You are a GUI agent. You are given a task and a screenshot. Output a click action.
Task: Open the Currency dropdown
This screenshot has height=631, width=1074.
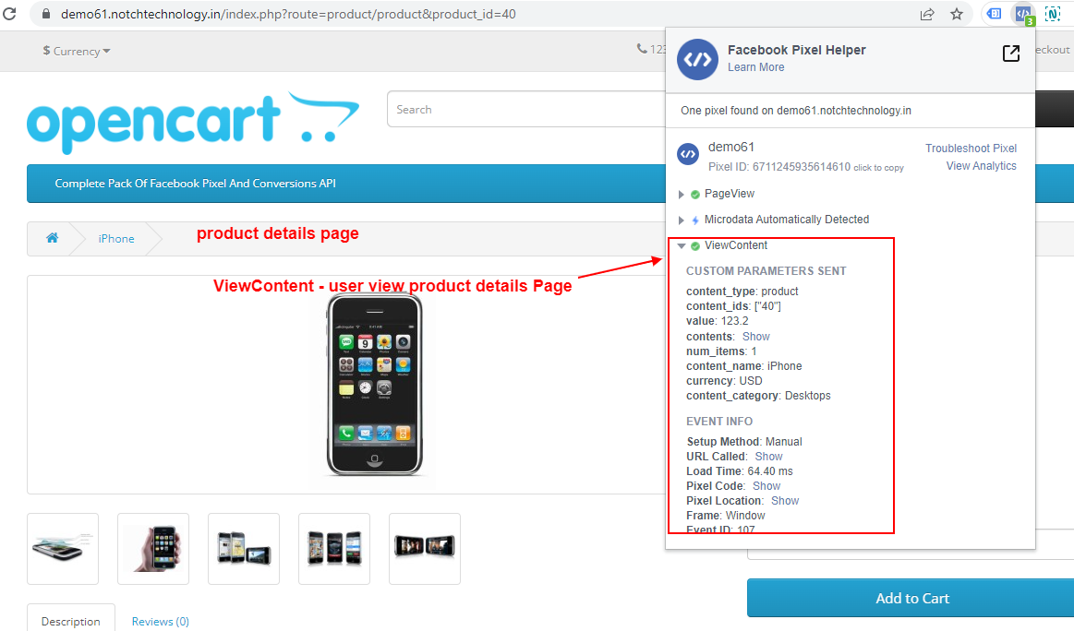pyautogui.click(x=77, y=51)
